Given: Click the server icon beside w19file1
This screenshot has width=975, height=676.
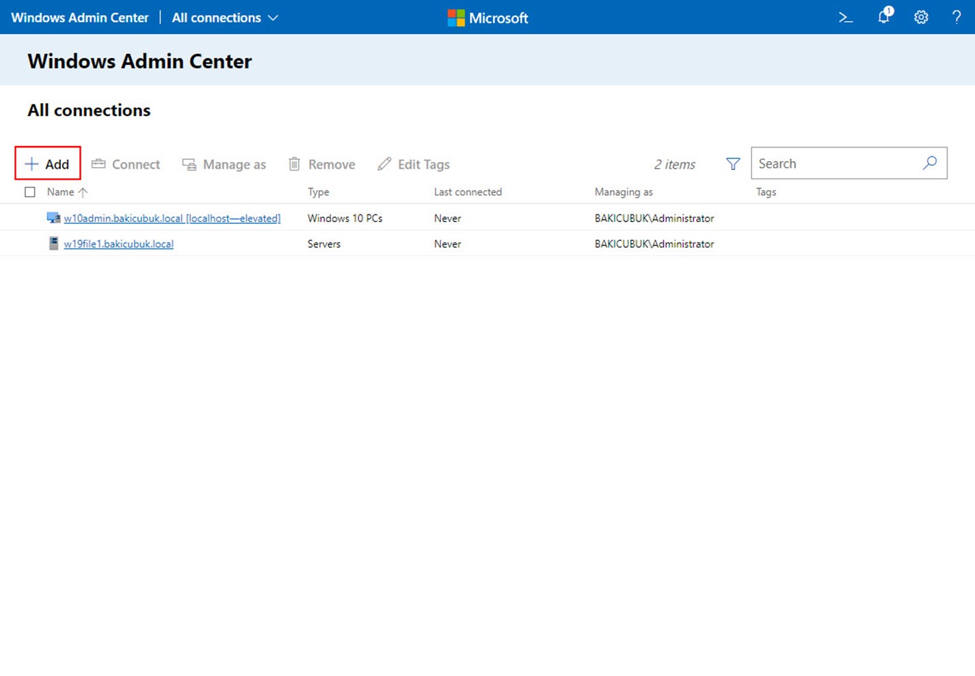Looking at the screenshot, I should [53, 243].
